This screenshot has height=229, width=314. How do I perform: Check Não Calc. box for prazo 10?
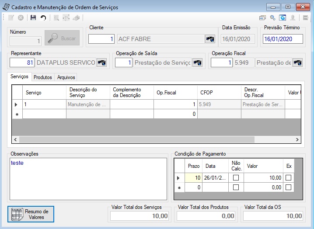[236, 177]
